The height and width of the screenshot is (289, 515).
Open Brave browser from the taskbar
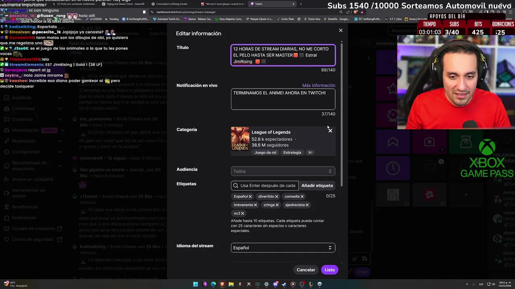point(222,284)
